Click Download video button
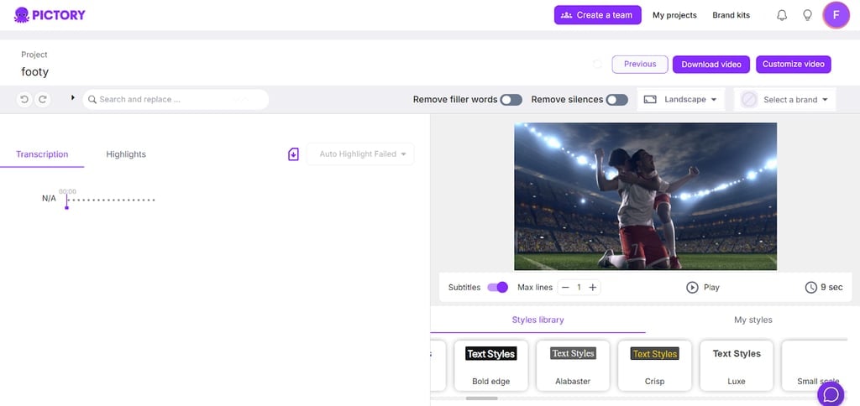 pos(711,64)
